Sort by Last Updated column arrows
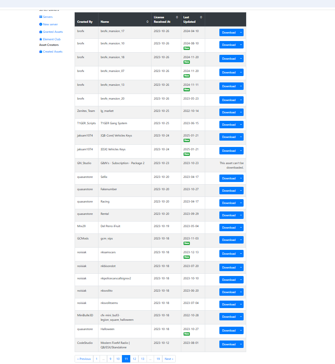335x364 pixels. tap(201, 17)
